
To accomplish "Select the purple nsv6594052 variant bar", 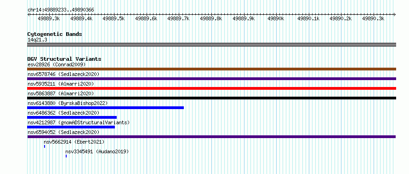I will (x=211, y=137).
